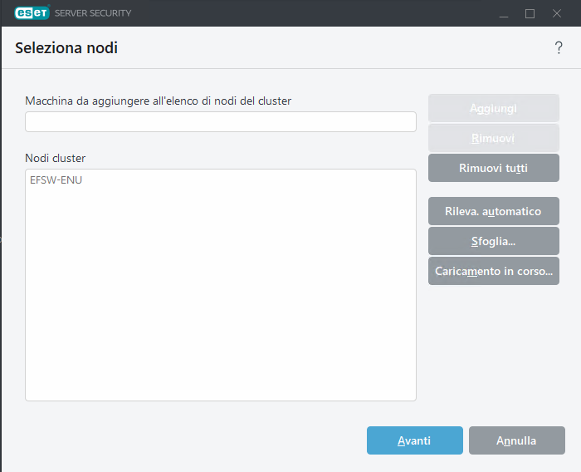Select the EFSW-ENU node in list
Screen dimensions: 581x472
56,180
